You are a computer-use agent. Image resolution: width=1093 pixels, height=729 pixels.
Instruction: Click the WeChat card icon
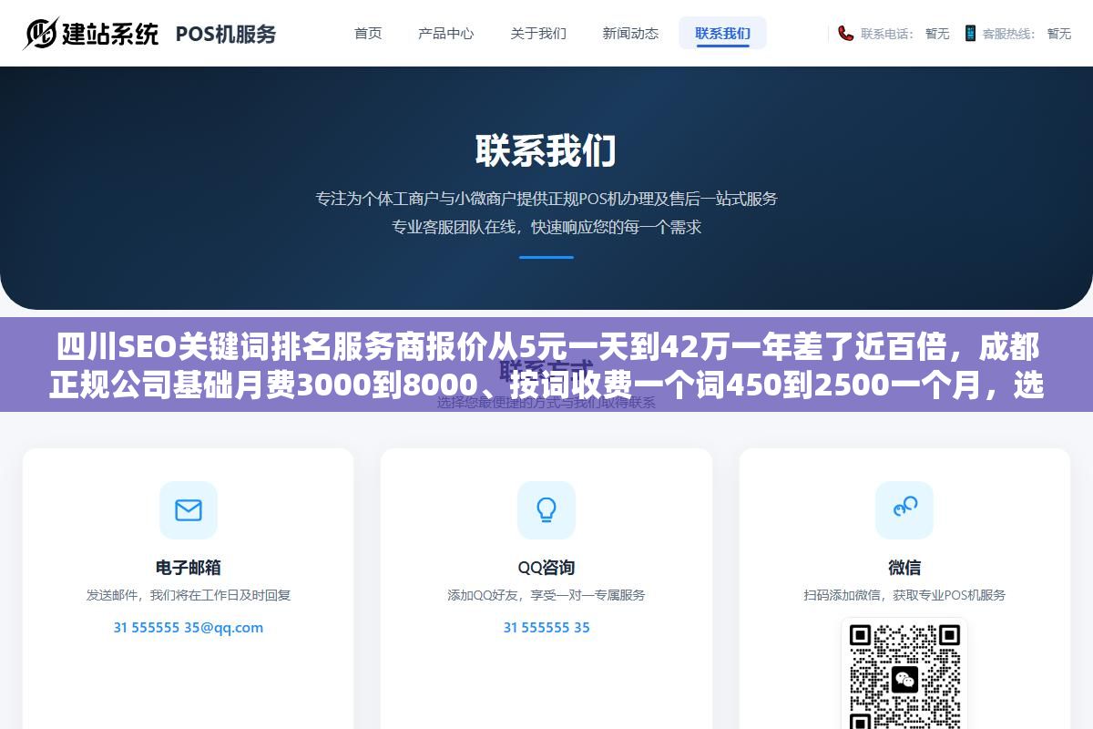coord(904,510)
